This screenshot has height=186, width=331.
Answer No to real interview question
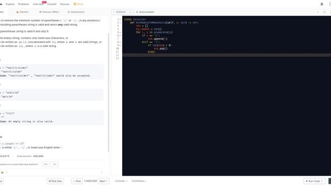click(54, 164)
